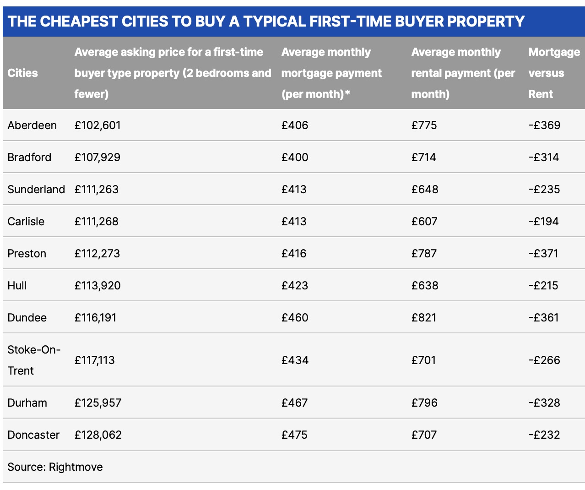Screen dimensions: 585x490
Task: Click the Carlisle city name
Action: (26, 222)
